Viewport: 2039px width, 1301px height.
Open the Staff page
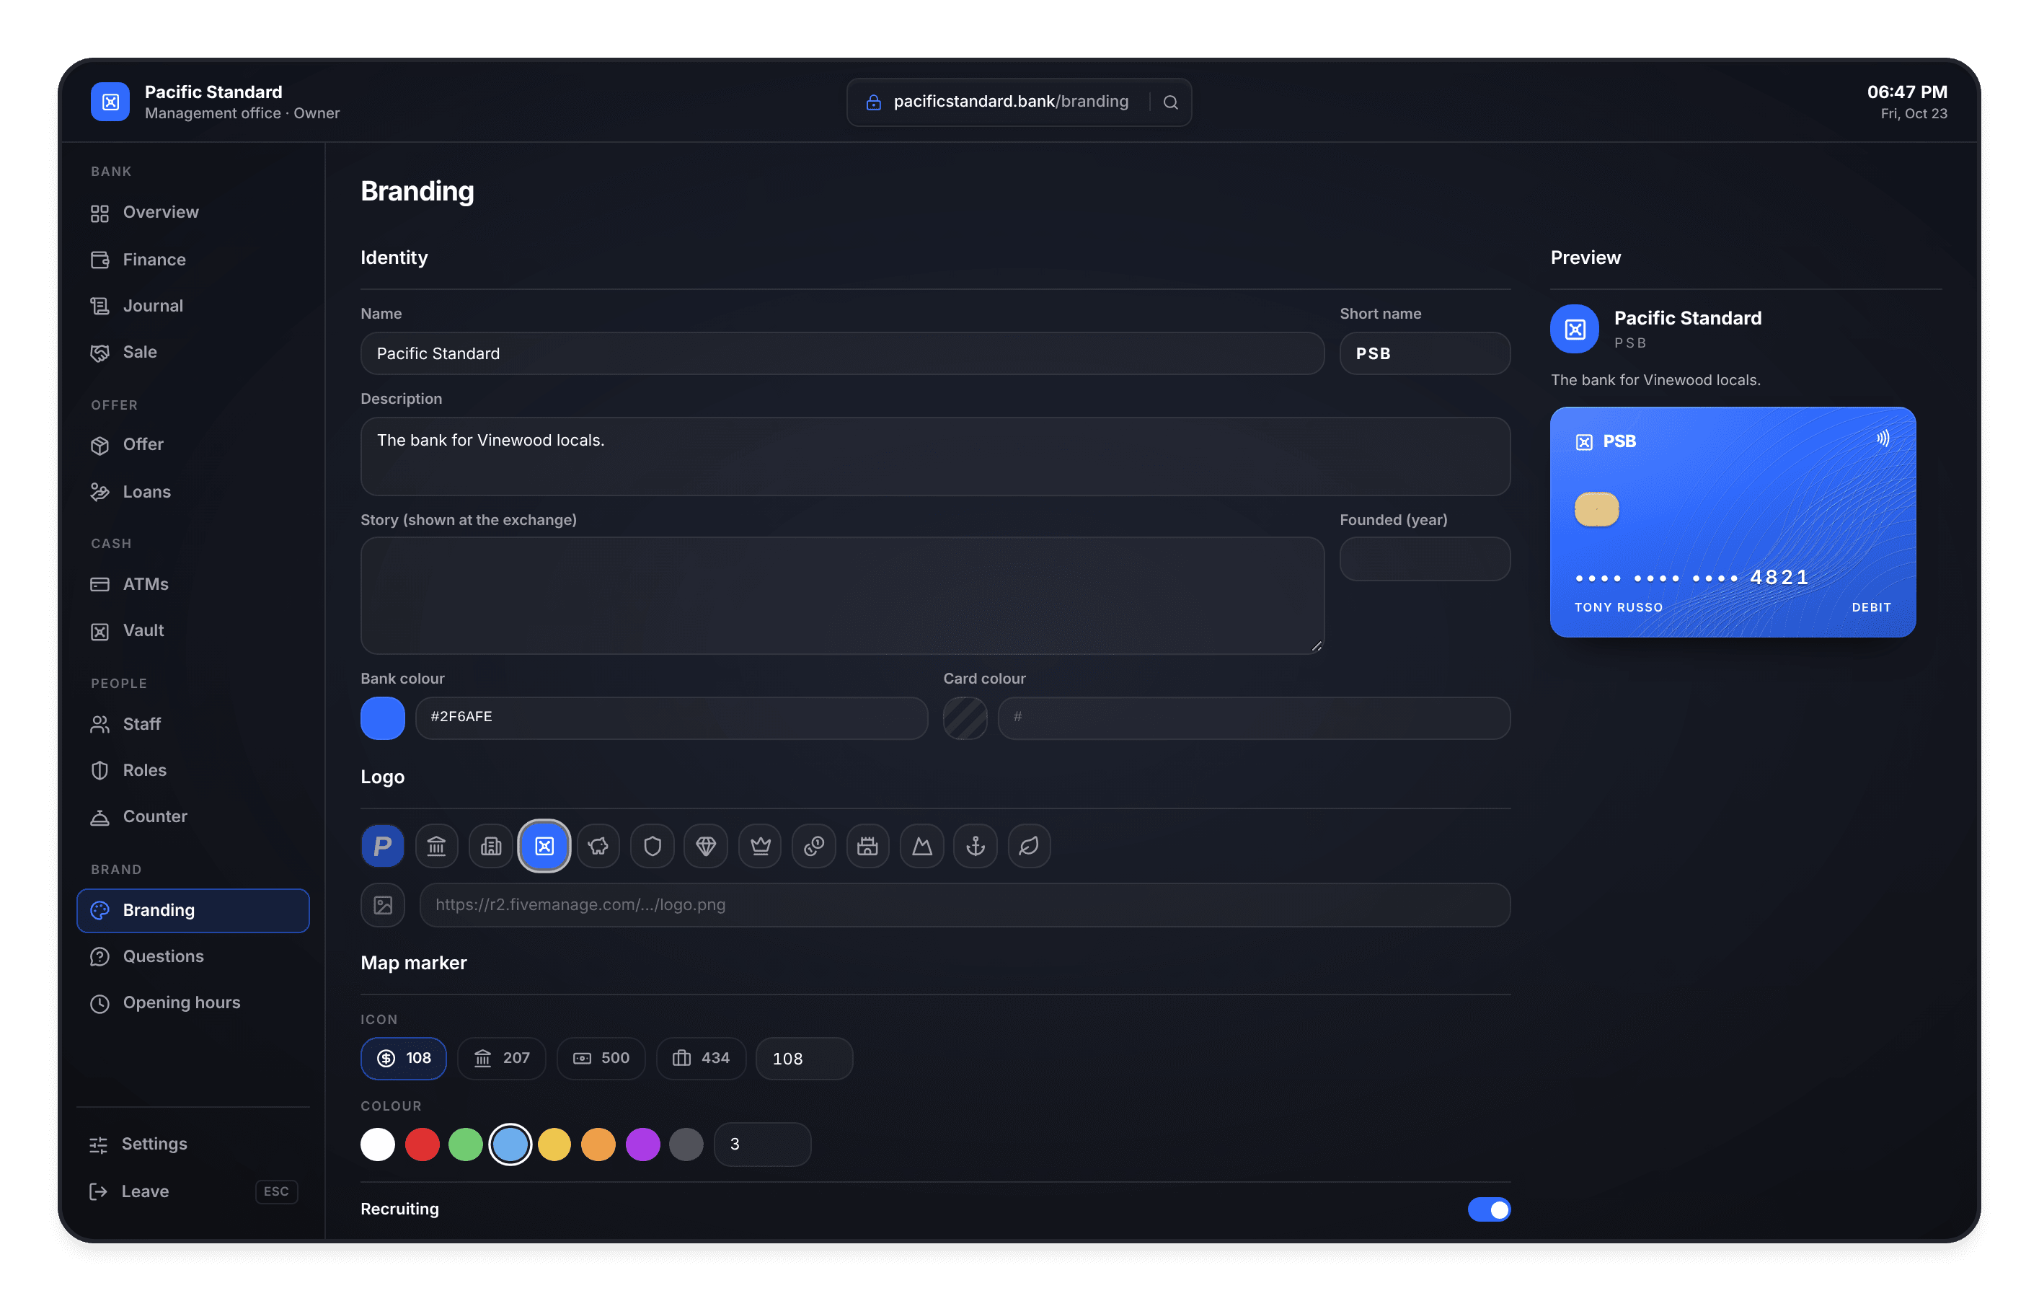point(193,724)
